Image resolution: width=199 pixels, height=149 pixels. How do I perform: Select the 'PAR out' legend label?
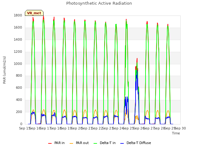coord(82,143)
